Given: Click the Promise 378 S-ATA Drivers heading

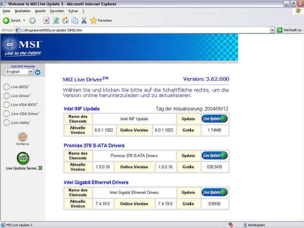Looking at the screenshot, I should [x=94, y=146].
